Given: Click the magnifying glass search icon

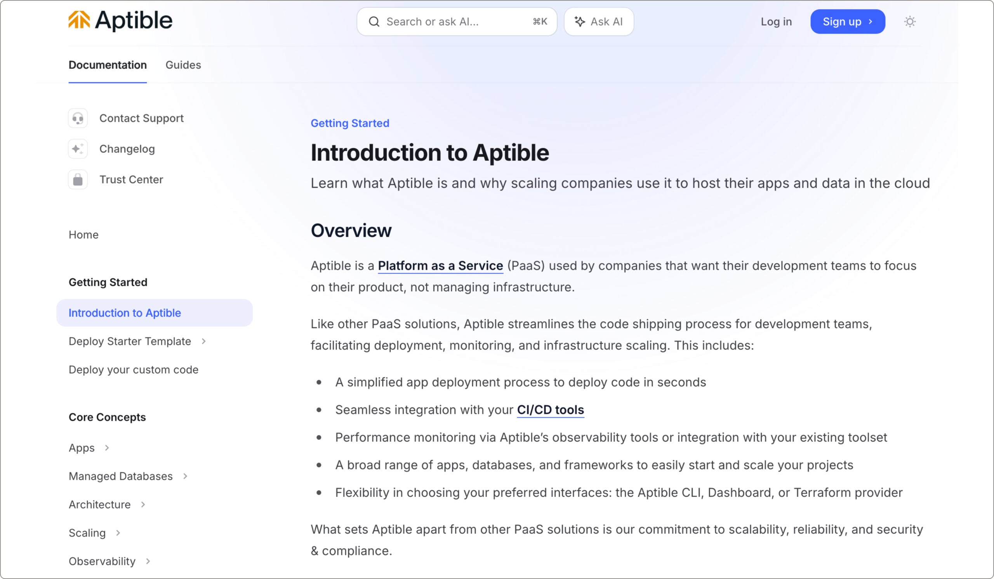Looking at the screenshot, I should [374, 22].
